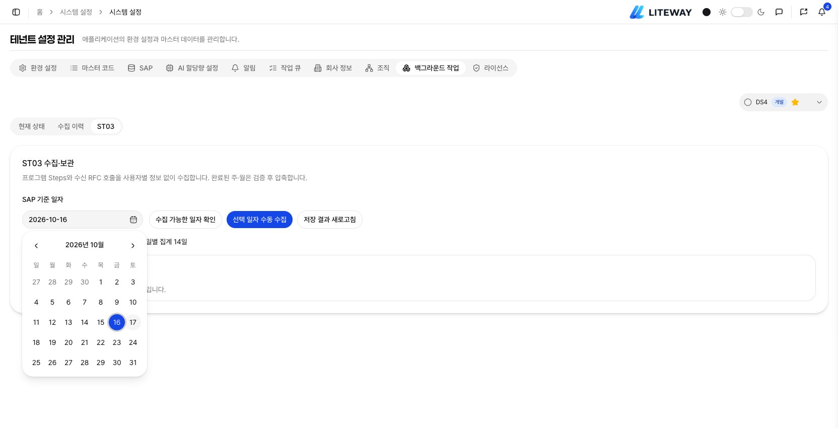The height and width of the screenshot is (428, 838).
Task: Toggle the dark mode switch
Action: pyautogui.click(x=741, y=12)
